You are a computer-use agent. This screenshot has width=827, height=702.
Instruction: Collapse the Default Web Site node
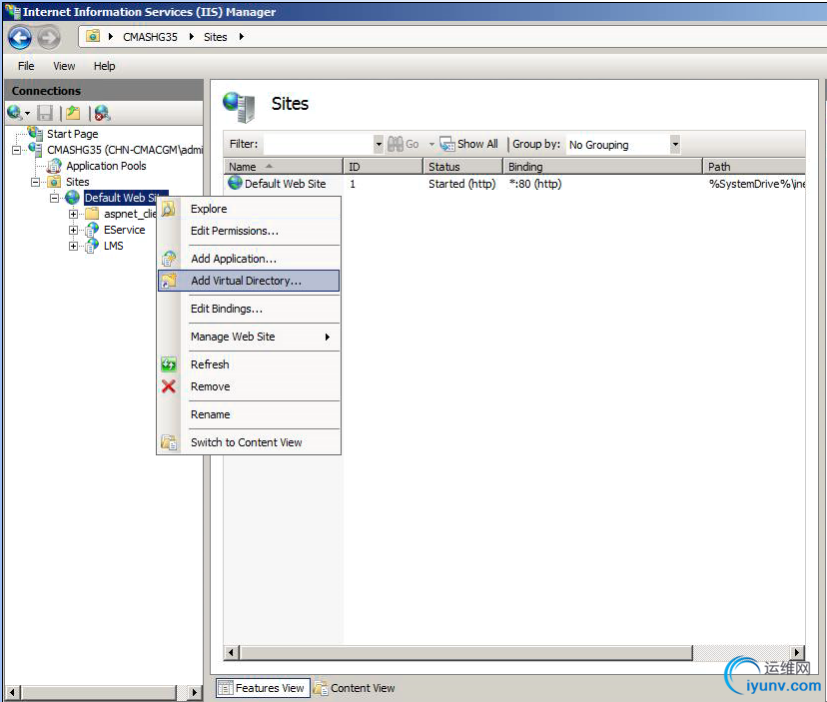coord(54,199)
